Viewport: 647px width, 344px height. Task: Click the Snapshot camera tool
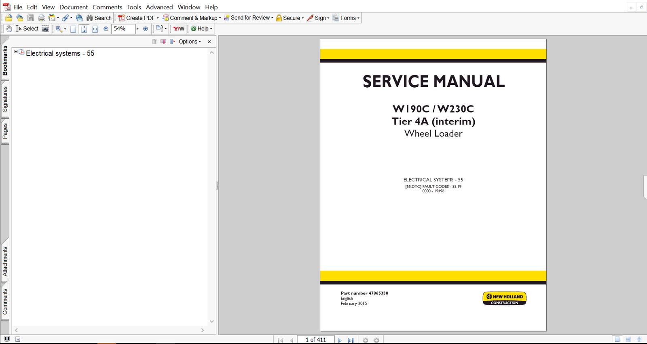click(45, 29)
